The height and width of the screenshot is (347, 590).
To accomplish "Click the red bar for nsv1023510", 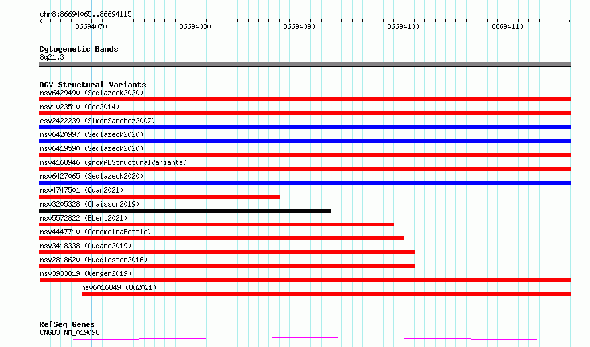I will point(305,113).
